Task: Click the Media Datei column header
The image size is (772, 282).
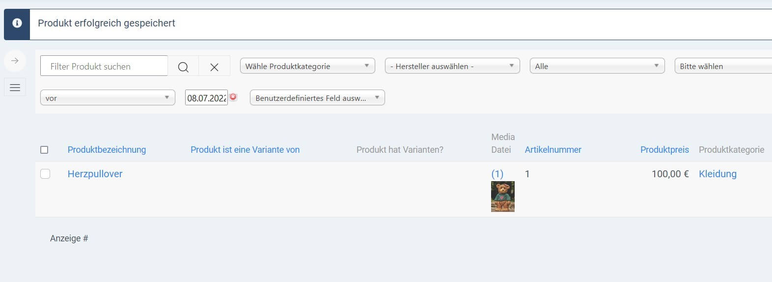Action: pos(503,143)
